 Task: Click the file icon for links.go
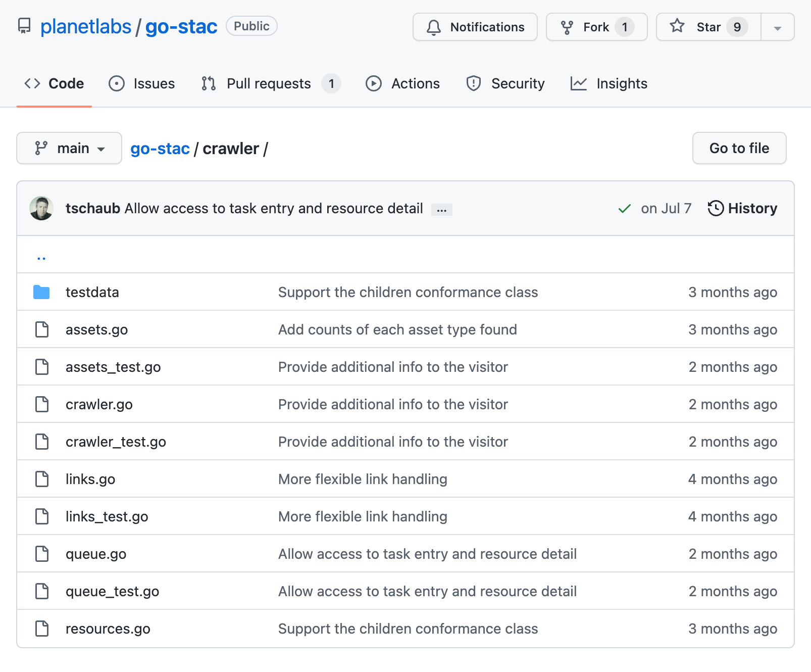pos(42,479)
